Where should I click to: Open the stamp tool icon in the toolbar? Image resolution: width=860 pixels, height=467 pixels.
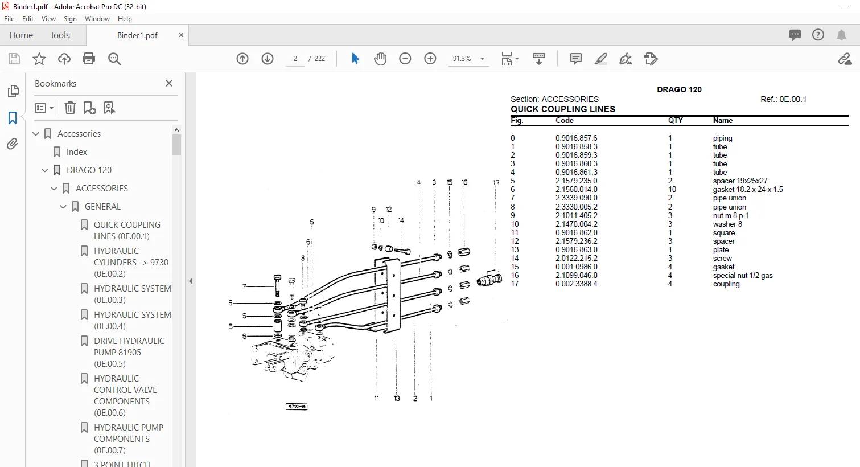651,59
